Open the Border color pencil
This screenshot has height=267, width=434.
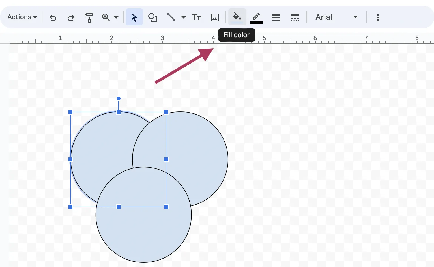[x=256, y=17]
